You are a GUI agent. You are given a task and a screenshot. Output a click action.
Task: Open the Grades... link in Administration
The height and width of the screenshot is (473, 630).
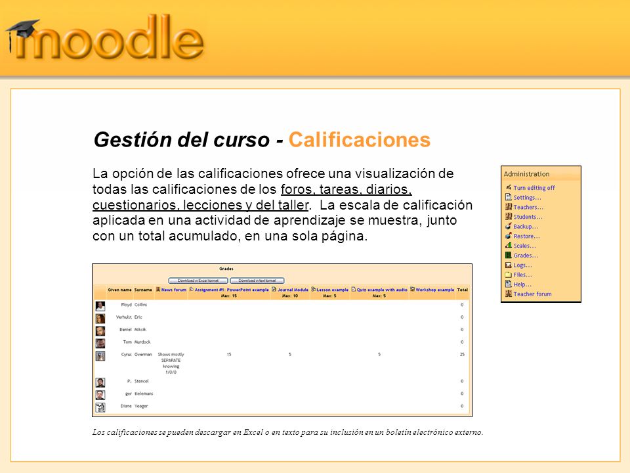coord(526,256)
